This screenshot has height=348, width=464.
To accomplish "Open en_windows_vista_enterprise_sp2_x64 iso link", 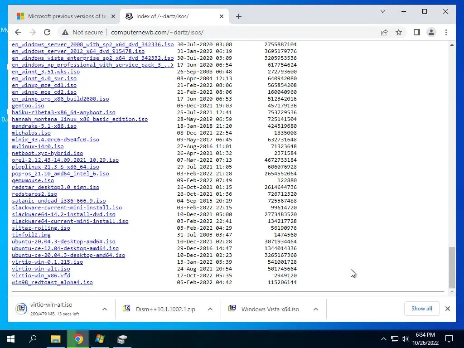I will 92,58.
